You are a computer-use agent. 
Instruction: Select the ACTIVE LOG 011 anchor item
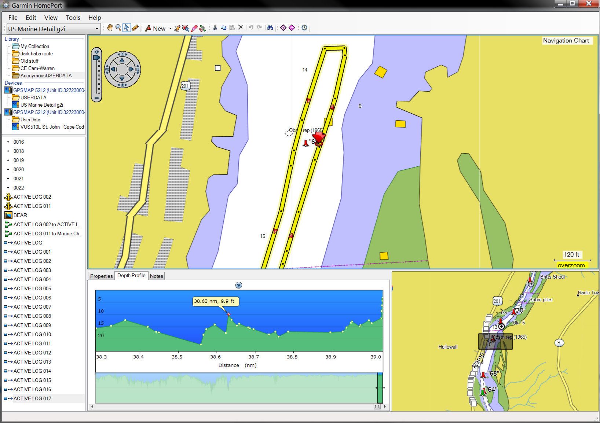click(32, 206)
